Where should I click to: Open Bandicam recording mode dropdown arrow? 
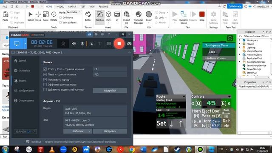(25, 43)
